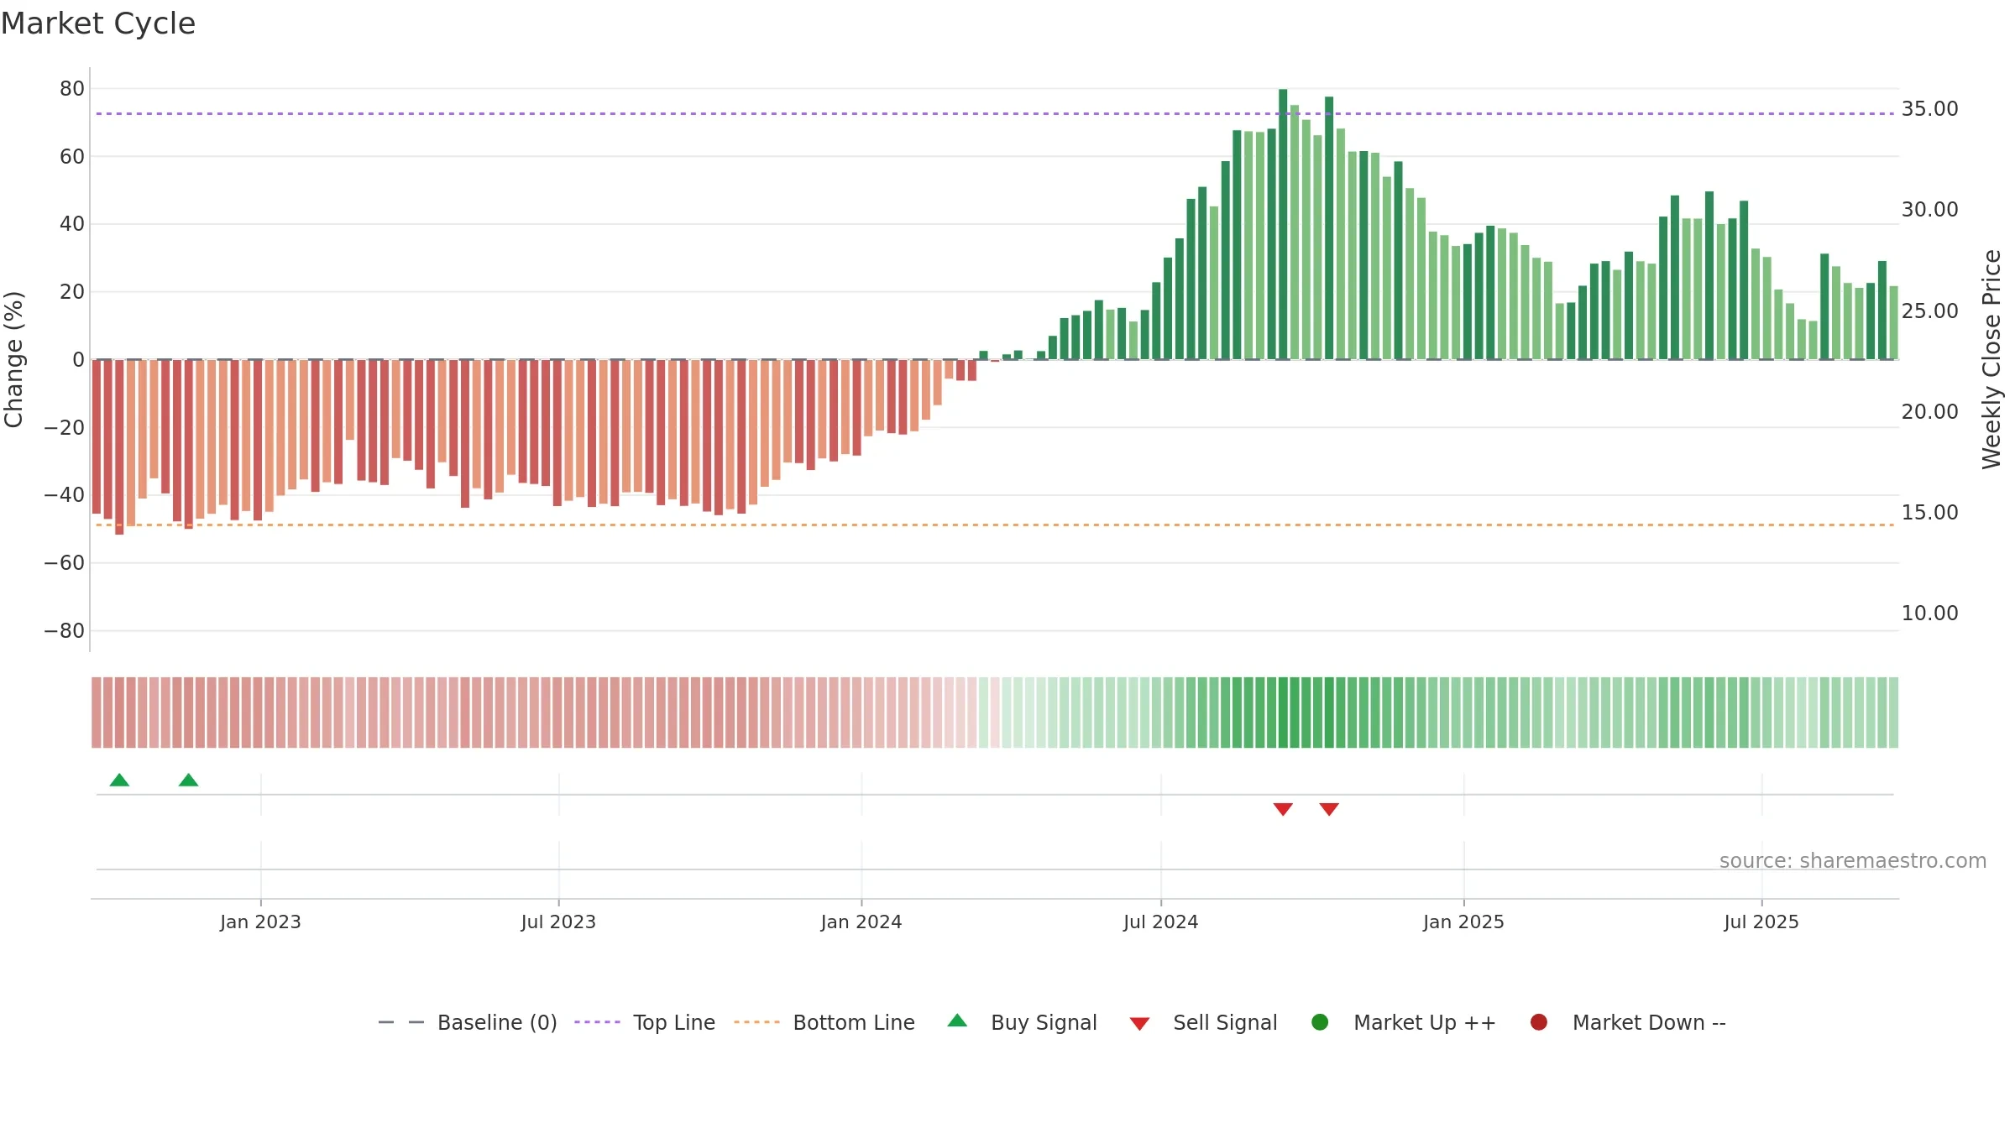This screenshot has height=1133, width=2015.
Task: Click the 10.00 price axis tick
Action: [1929, 613]
